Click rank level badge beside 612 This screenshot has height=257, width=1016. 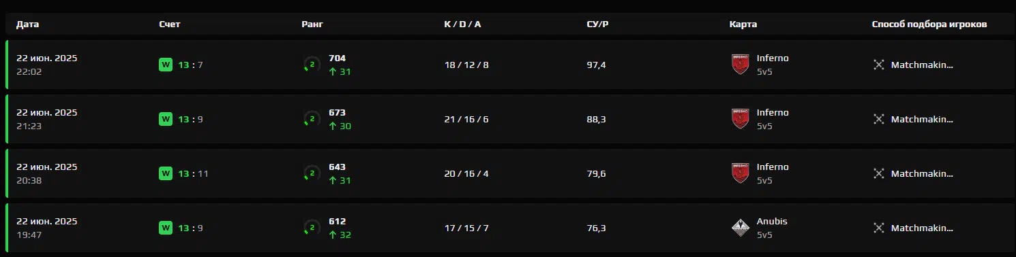tap(312, 228)
